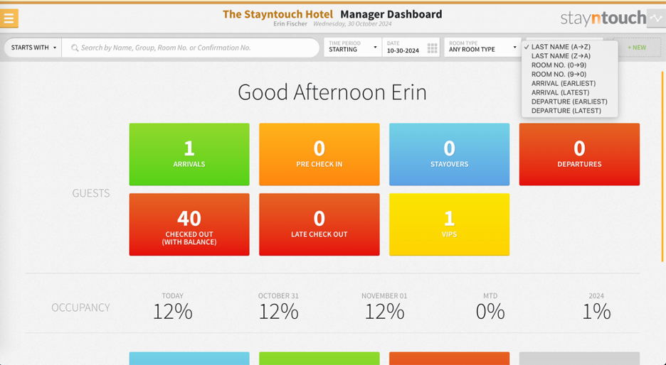The width and height of the screenshot is (666, 365).
Task: Sort by Departure (Latest)
Action: point(569,111)
